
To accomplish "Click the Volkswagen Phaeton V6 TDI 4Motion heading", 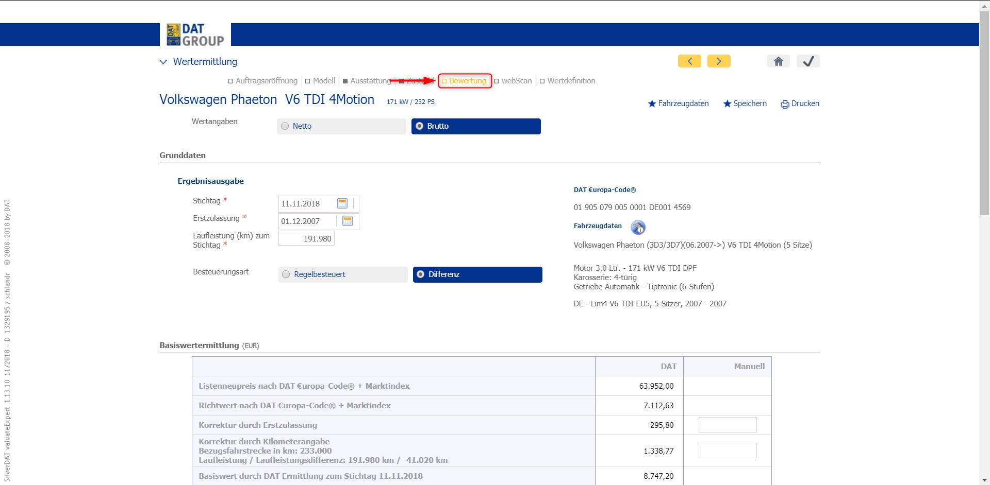I will point(267,99).
